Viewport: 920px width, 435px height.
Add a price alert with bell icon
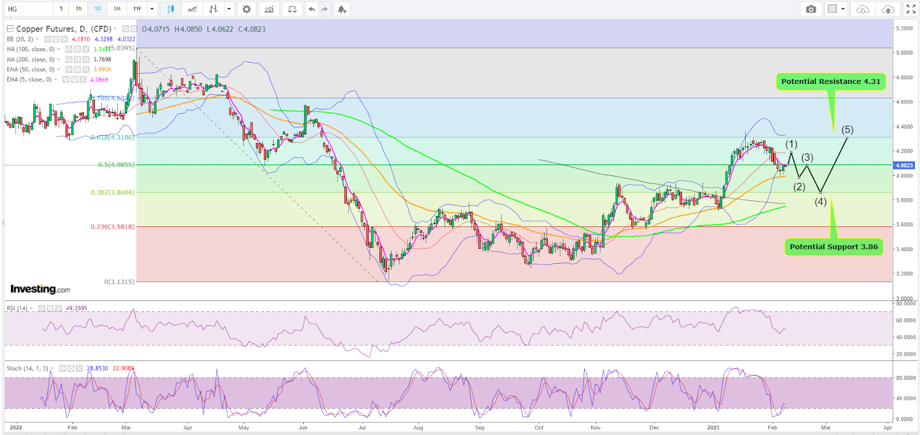(x=342, y=9)
